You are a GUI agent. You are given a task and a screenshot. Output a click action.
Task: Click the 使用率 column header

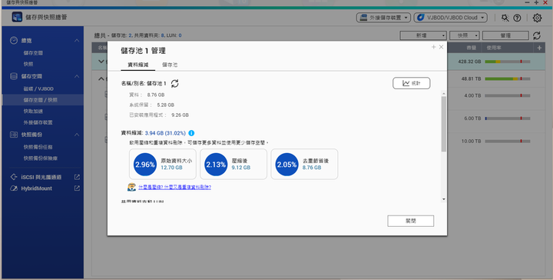pos(494,48)
